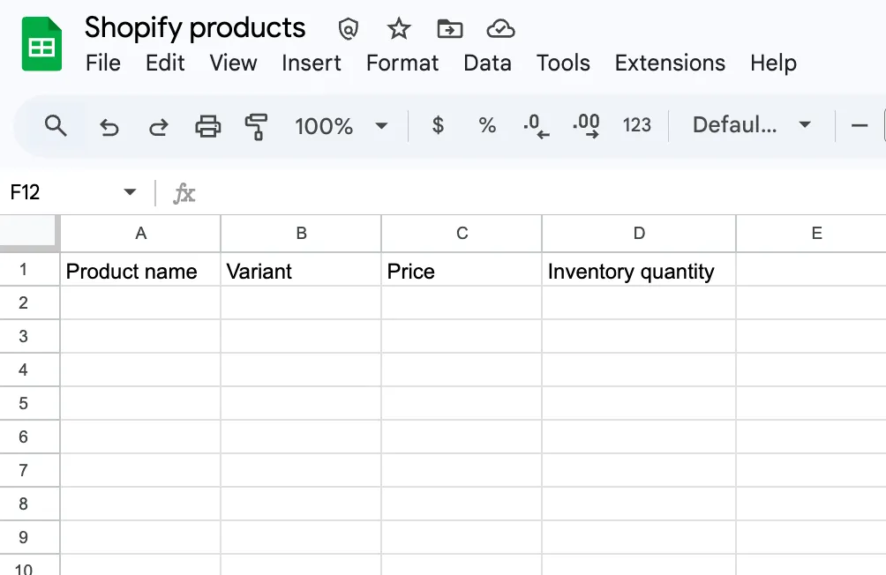Decrease font size with minus button
The width and height of the screenshot is (886, 575).
click(x=860, y=125)
